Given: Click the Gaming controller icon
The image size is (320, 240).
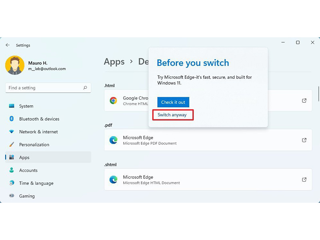Looking at the screenshot, I should (12, 196).
